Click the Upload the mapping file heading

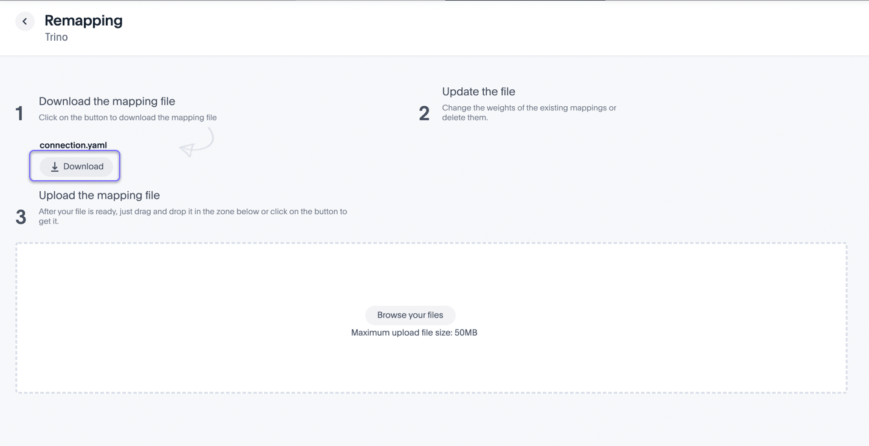(x=99, y=195)
